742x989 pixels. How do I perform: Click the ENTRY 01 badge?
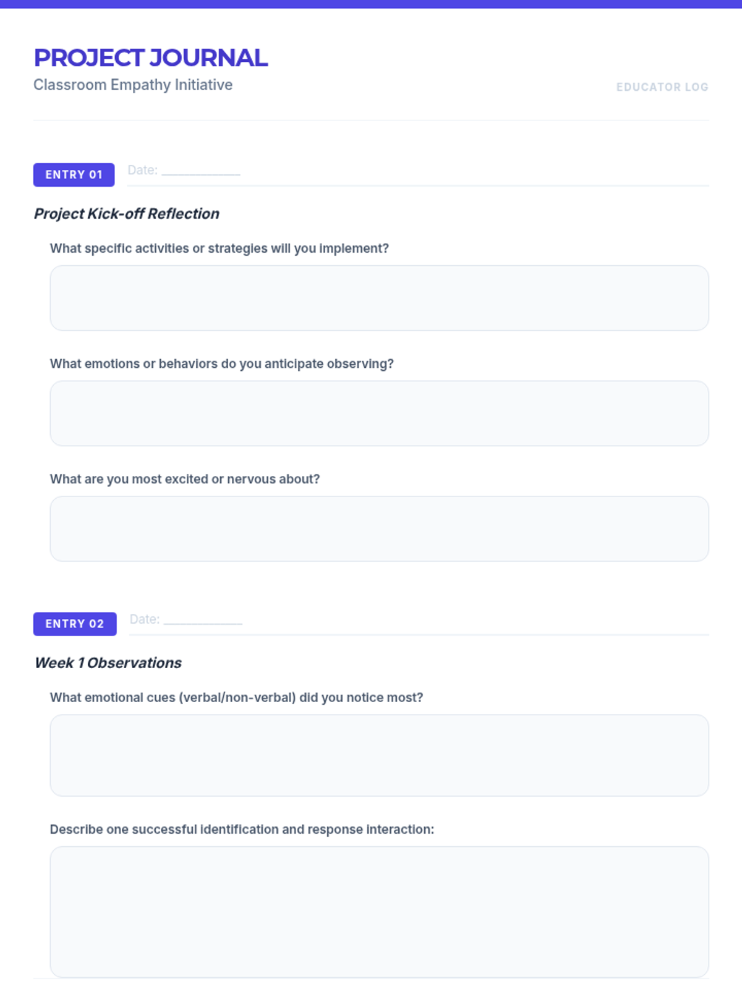[74, 175]
